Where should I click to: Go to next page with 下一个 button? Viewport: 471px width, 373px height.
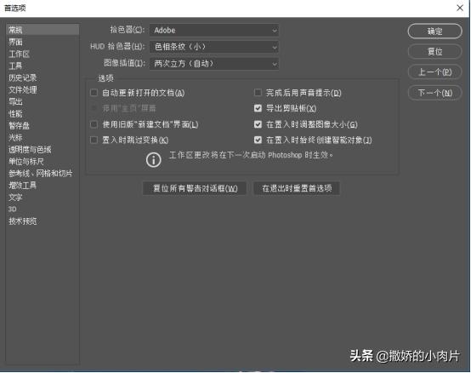[x=434, y=93]
